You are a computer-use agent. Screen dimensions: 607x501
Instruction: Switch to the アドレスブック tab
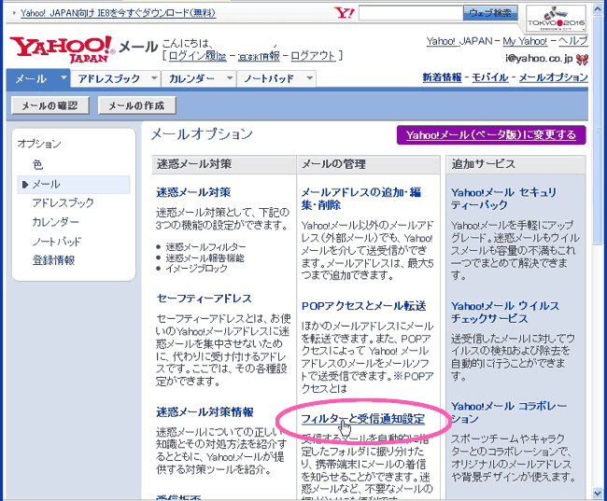click(109, 79)
